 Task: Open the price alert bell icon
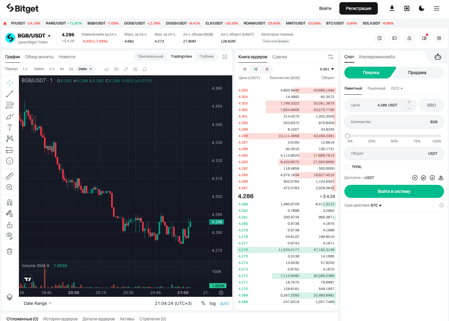409,38
